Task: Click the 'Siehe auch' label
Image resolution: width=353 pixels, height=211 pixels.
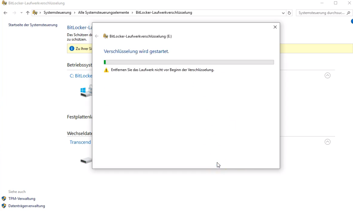Action: pos(17,192)
